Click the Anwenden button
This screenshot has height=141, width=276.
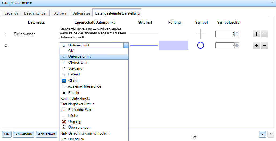click(24, 134)
